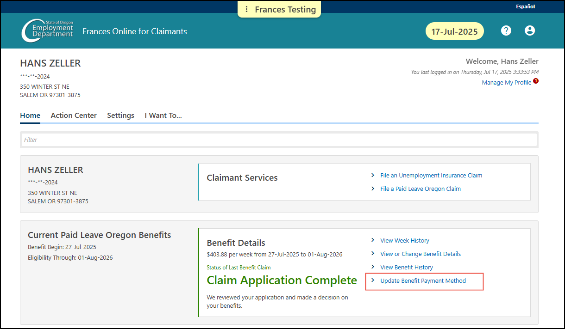The width and height of the screenshot is (565, 329).
Task: Open the help question mark icon
Action: 506,30
